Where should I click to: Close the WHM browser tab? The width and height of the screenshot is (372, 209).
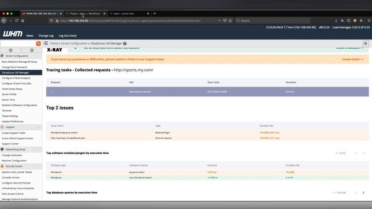60,14
